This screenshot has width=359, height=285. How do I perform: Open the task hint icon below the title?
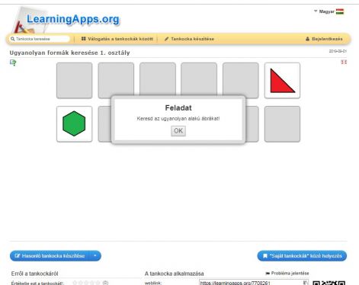(x=13, y=62)
